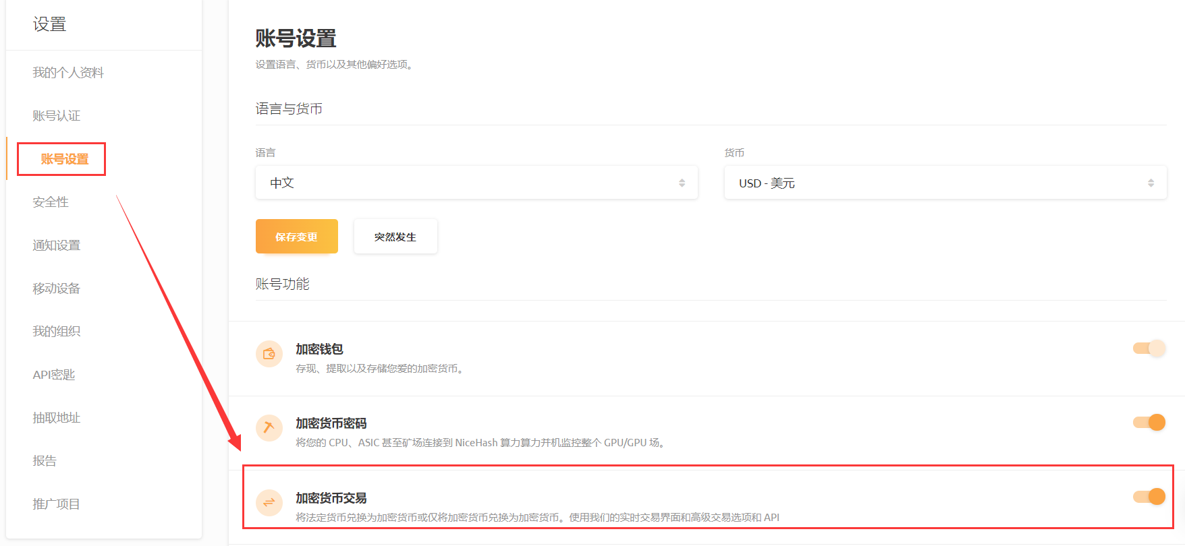
Task: Click the 加密货币密码 pickaxe icon
Action: click(x=269, y=428)
